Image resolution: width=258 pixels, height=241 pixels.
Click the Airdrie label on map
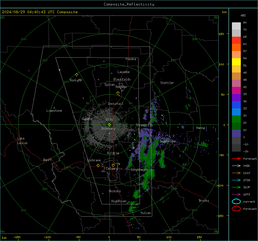coord(113,153)
